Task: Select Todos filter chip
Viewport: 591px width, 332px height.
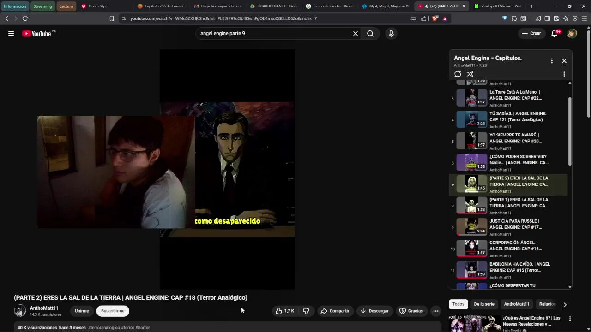Action: tap(458, 304)
